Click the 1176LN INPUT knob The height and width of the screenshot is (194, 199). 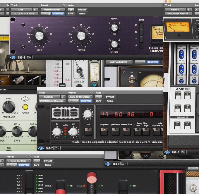pos(39,36)
